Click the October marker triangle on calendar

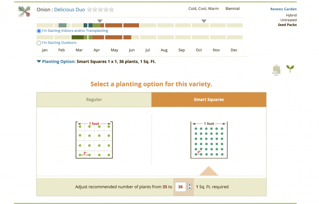coord(204,21)
